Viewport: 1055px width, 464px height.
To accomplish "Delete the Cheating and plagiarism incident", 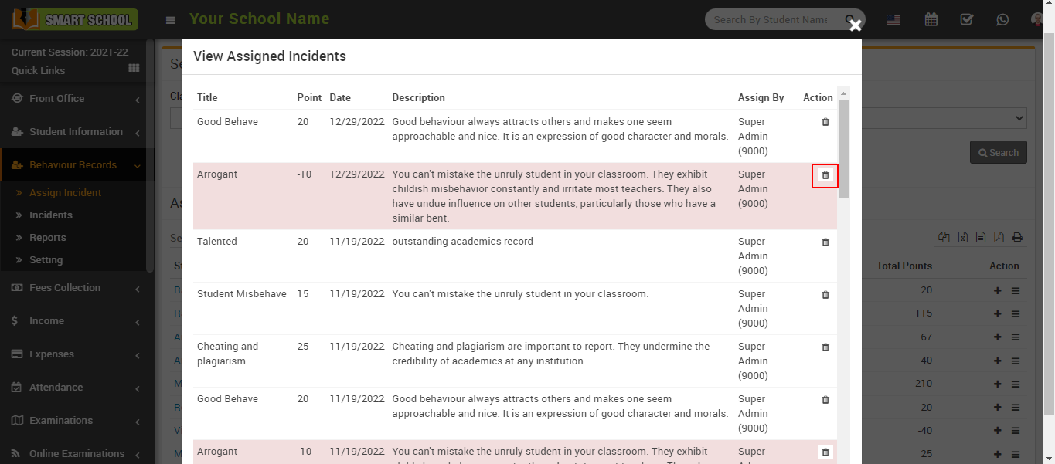I will pyautogui.click(x=825, y=347).
